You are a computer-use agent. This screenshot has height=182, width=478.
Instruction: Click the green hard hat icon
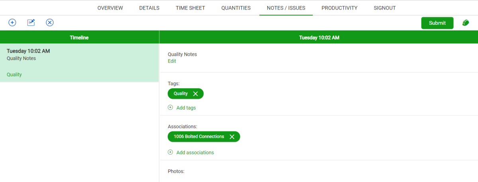(465, 23)
